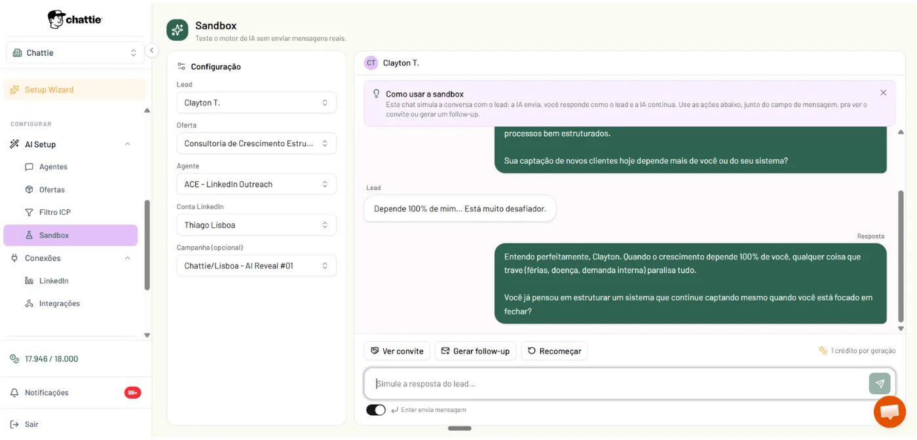This screenshot has height=440, width=917.
Task: Click the Integrações webhook icon
Action: point(29,304)
